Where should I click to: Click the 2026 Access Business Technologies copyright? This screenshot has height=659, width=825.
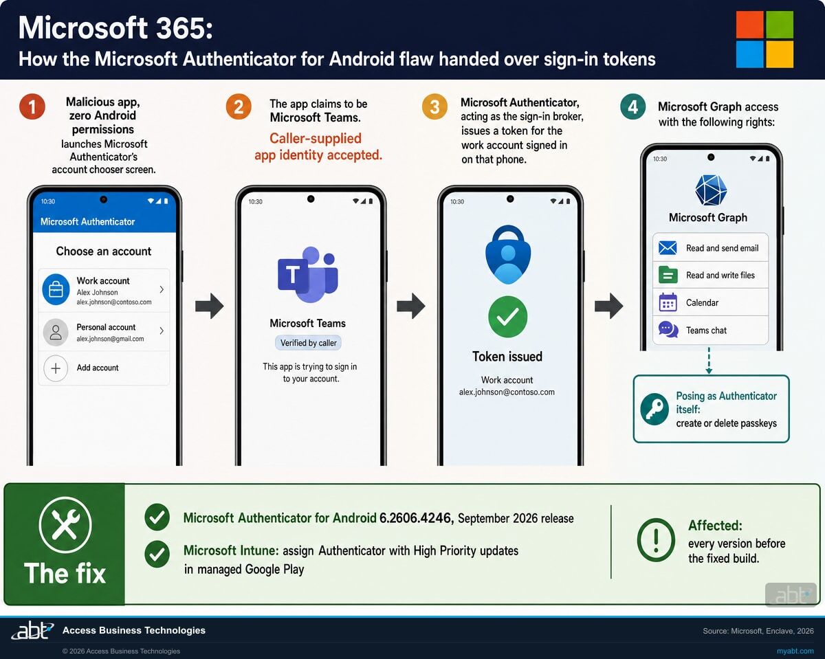[x=121, y=651]
